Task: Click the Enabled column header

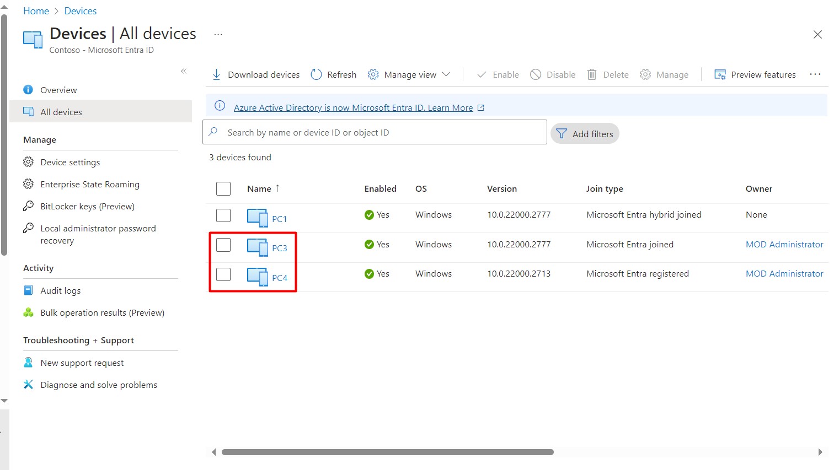Action: point(380,188)
